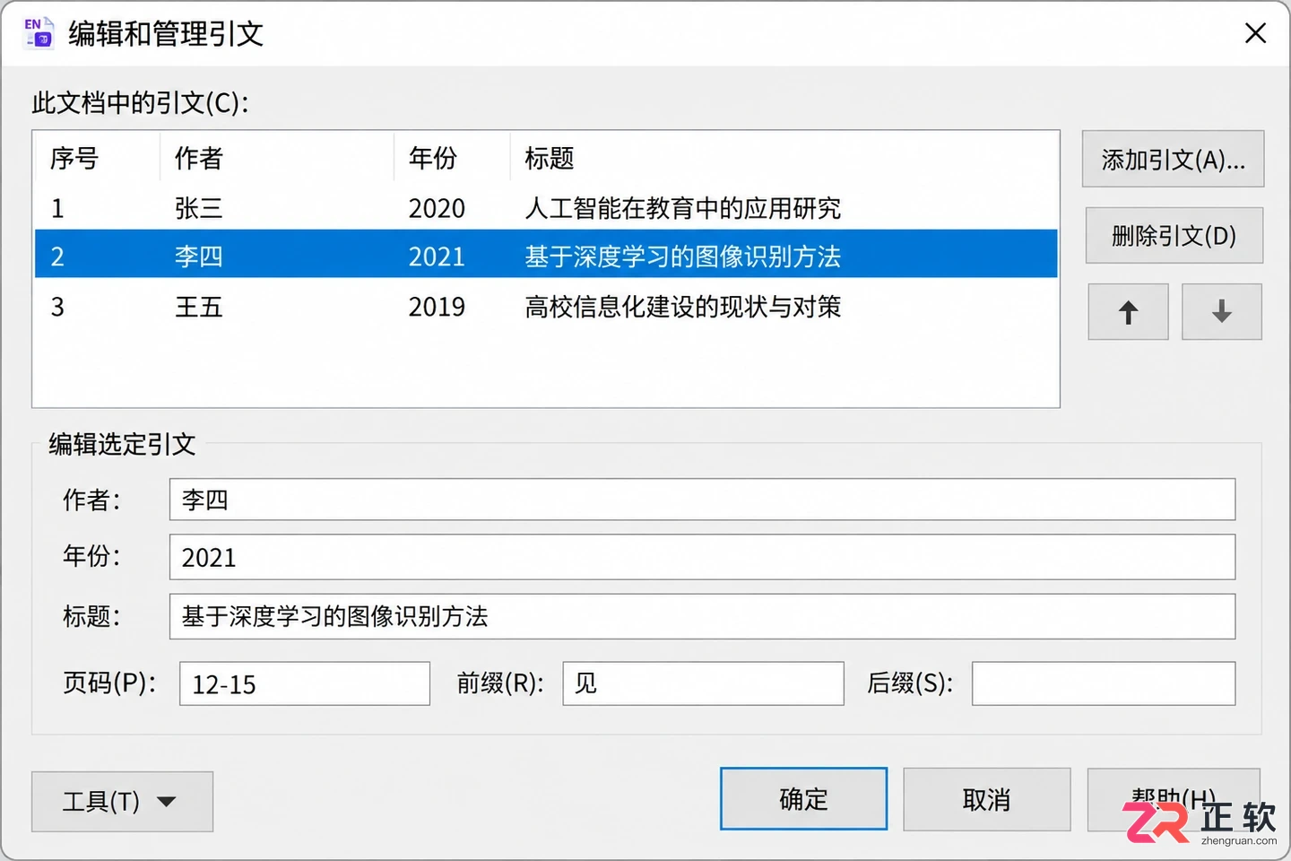Click the 删除引文(D) button
Image resolution: width=1291 pixels, height=861 pixels.
click(x=1174, y=236)
